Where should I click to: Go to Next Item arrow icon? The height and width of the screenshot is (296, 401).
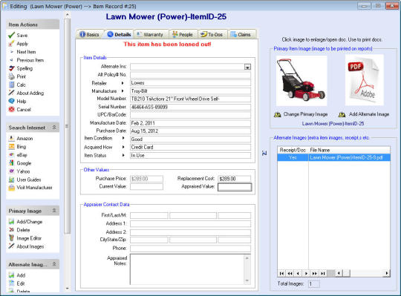point(11,52)
